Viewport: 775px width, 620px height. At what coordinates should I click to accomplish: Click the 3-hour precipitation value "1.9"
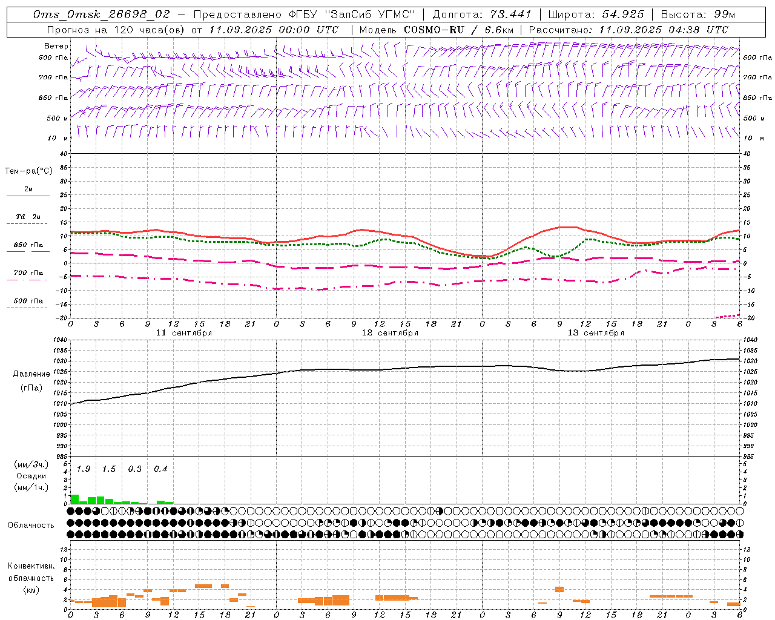click(84, 469)
